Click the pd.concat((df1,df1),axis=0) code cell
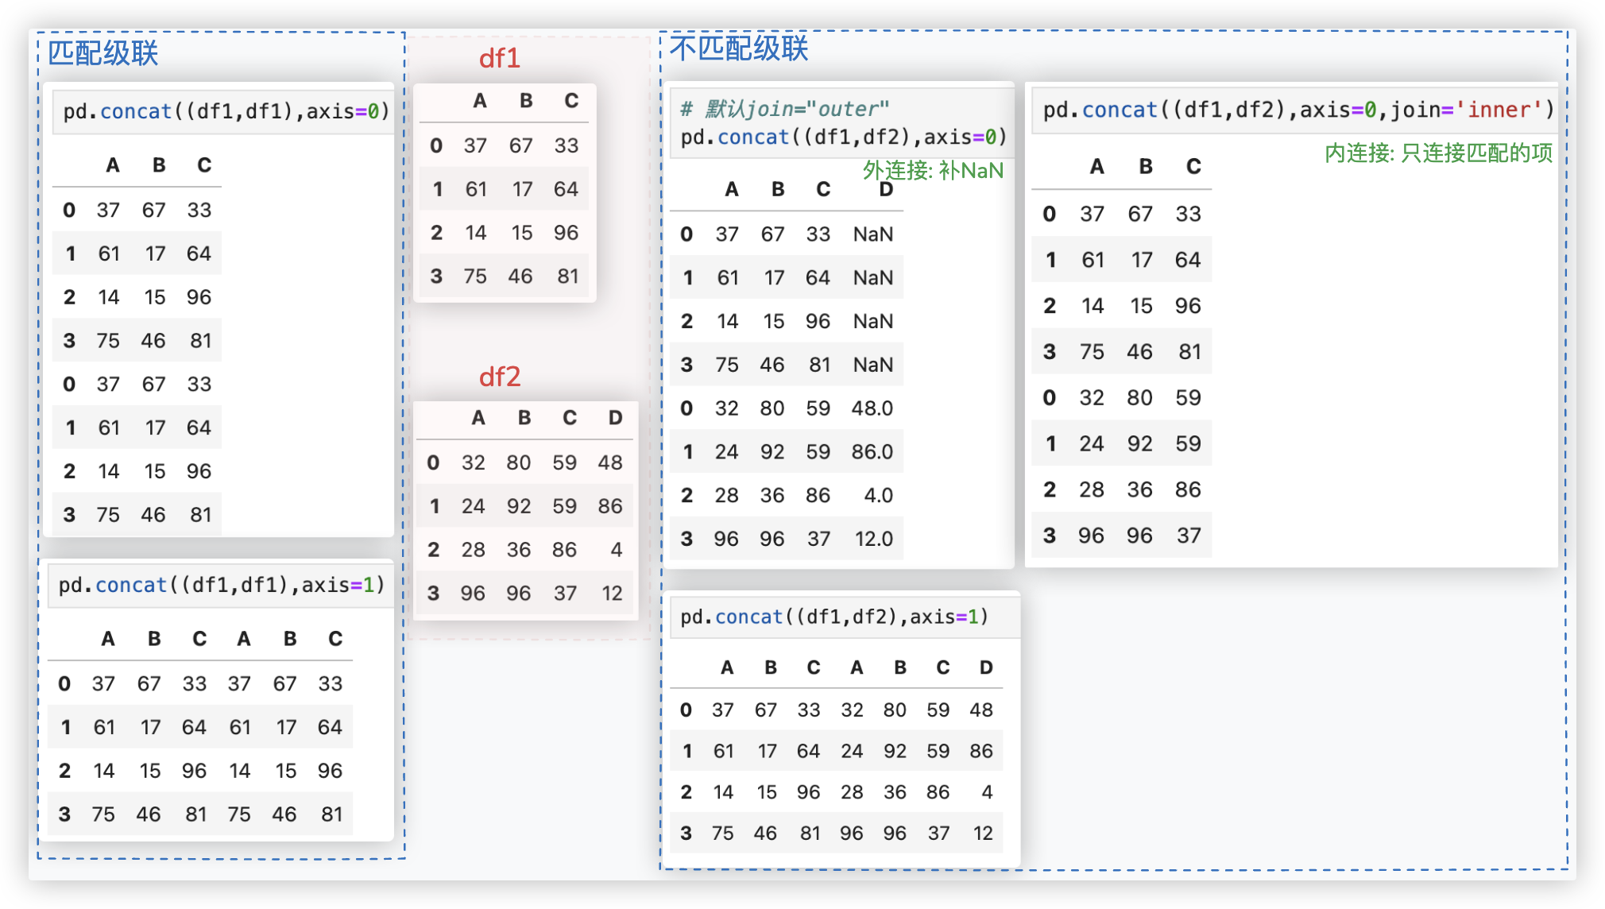1605x909 pixels. 226,111
